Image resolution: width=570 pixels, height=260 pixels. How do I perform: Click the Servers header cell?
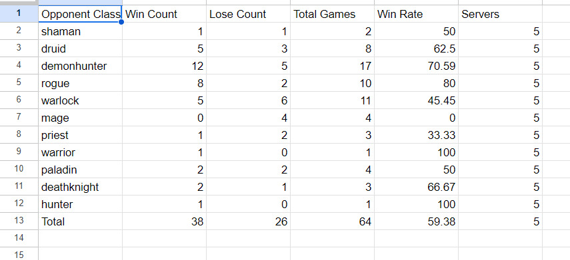[x=500, y=14]
